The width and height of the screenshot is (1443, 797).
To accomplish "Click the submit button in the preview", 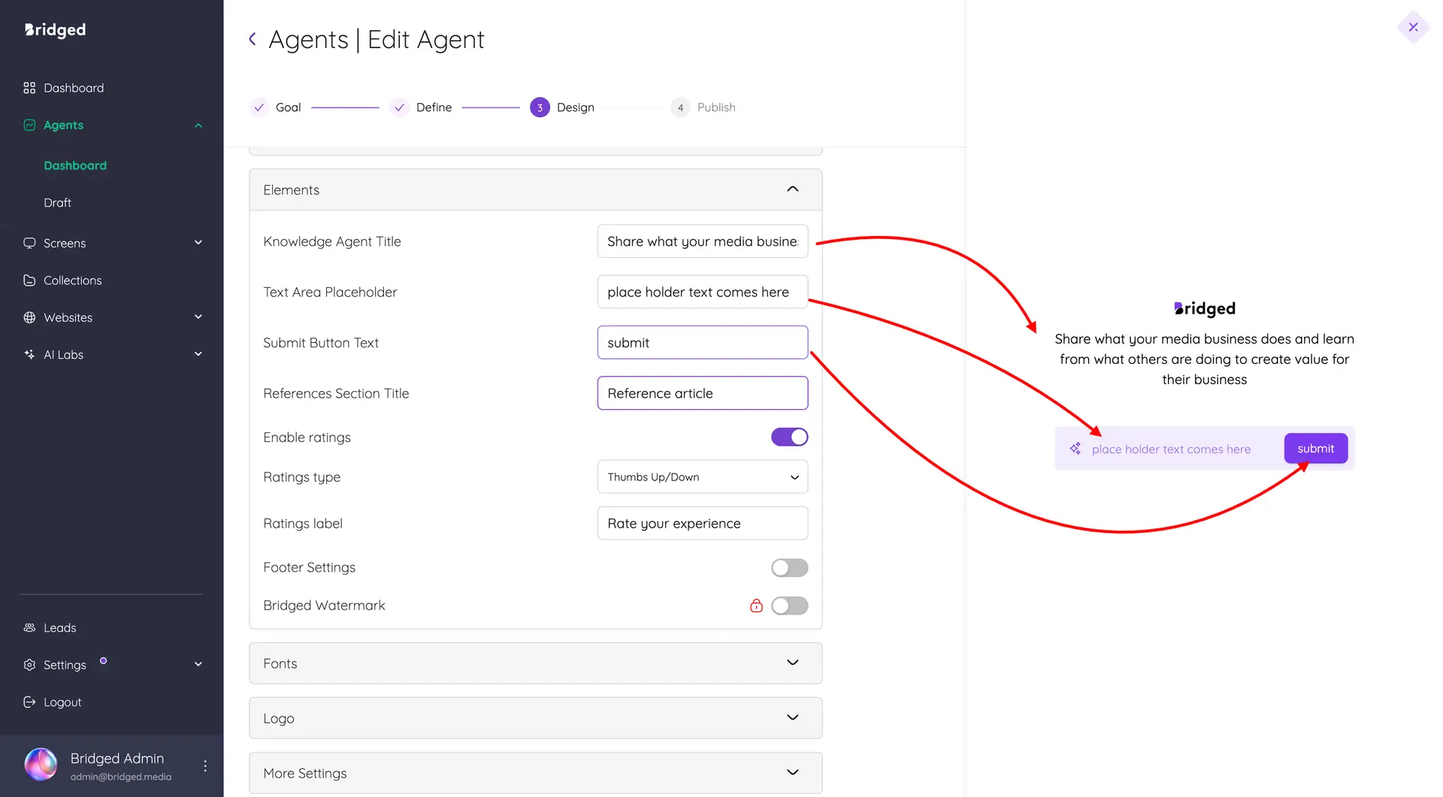I will pos(1315,448).
